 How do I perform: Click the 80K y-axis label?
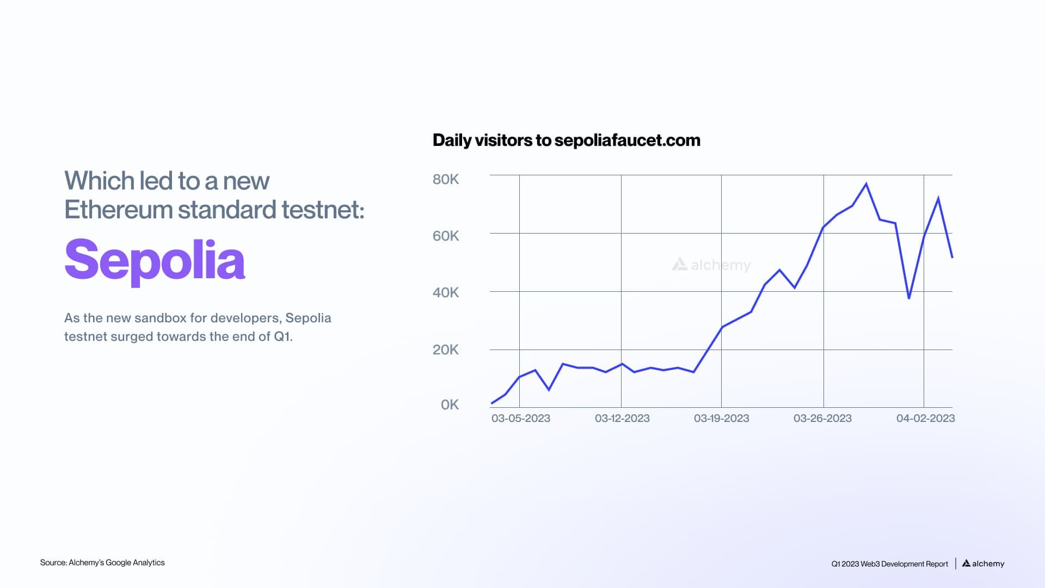click(x=446, y=179)
